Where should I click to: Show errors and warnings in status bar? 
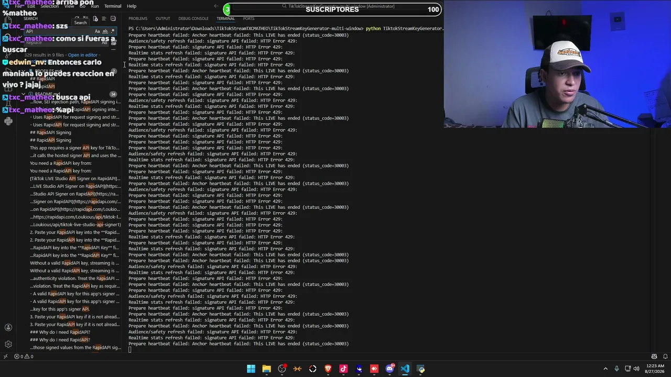[24, 357]
